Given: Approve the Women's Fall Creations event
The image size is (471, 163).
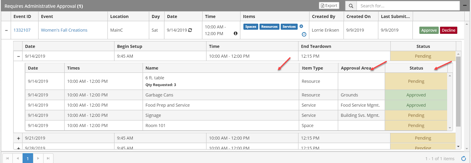Looking at the screenshot, I should (x=429, y=30).
